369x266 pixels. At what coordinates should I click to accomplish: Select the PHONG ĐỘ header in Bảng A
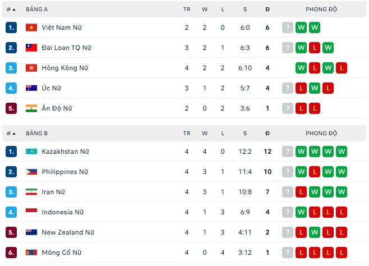pyautogui.click(x=321, y=10)
